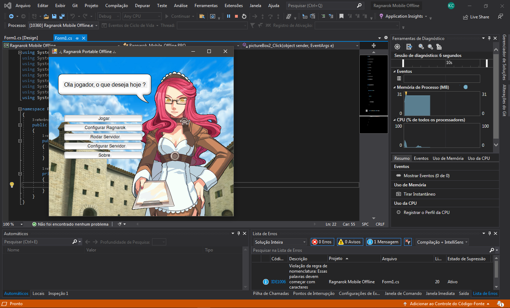Viewport: 510px width, 308px height.
Task: Clear the error list filter icon
Action: coord(408,242)
